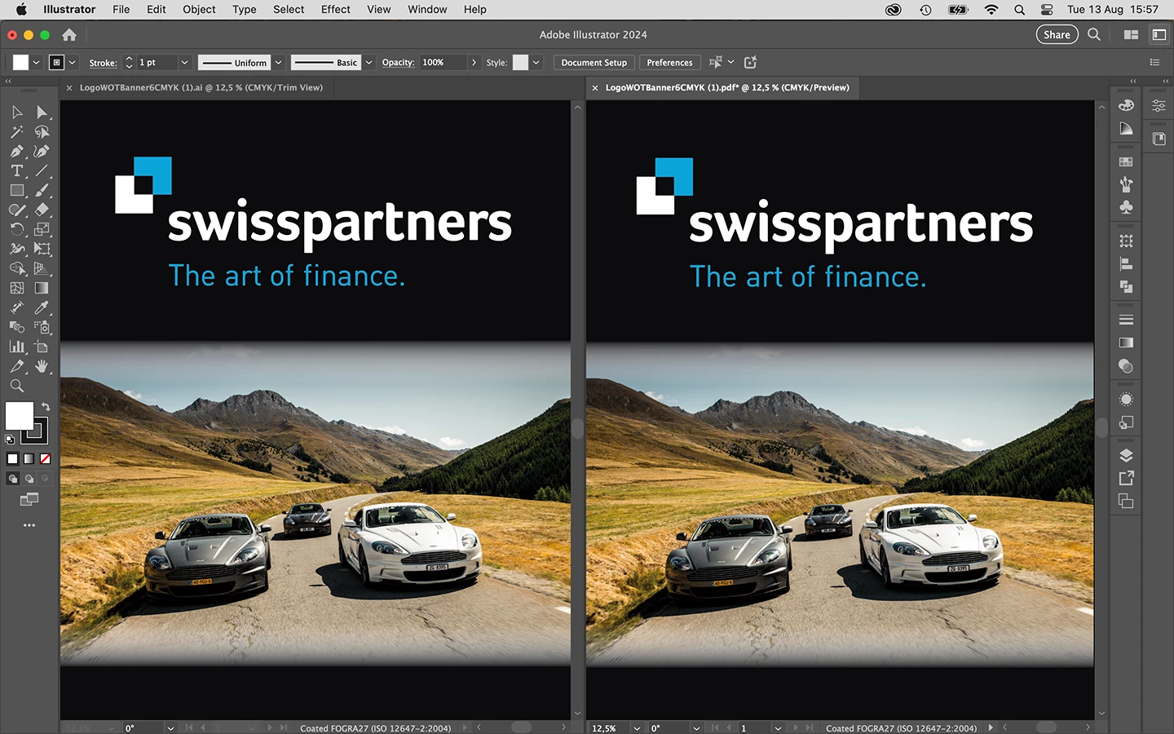Viewport: 1174px width, 734px height.
Task: Select the Gradient tool
Action: (x=42, y=288)
